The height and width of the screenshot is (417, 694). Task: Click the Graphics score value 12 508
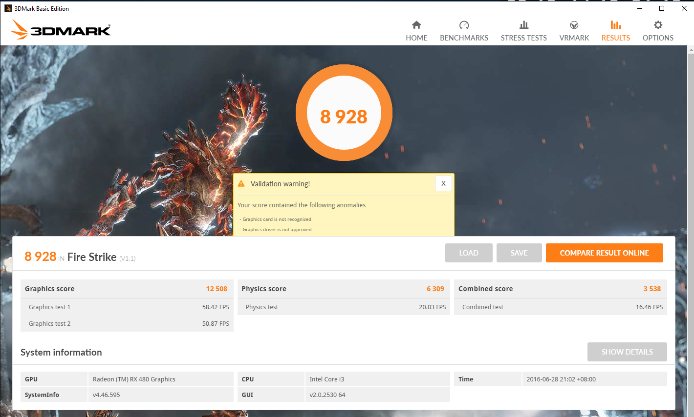[217, 289]
